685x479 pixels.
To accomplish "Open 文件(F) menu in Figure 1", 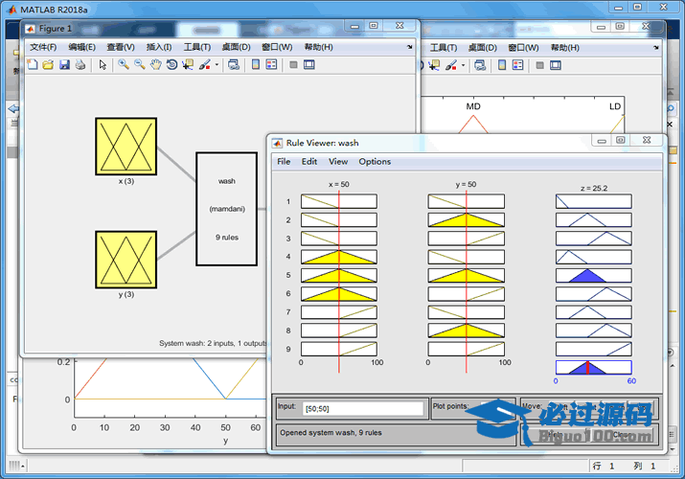I will pos(43,47).
